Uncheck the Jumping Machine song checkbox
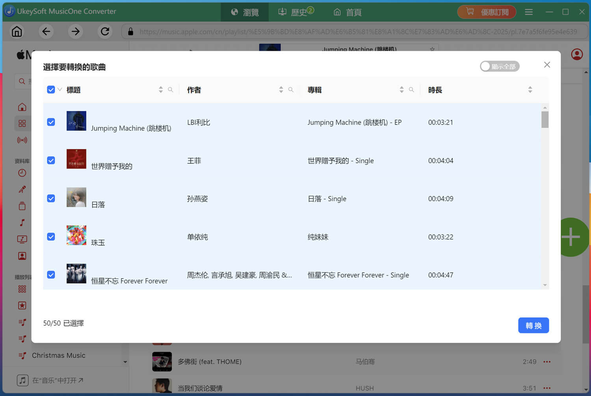 [51, 122]
